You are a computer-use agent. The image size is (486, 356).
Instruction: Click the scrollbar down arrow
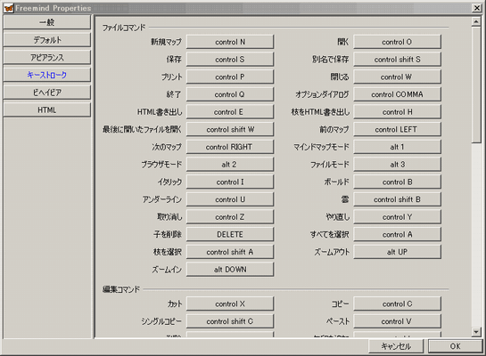[x=476, y=332]
